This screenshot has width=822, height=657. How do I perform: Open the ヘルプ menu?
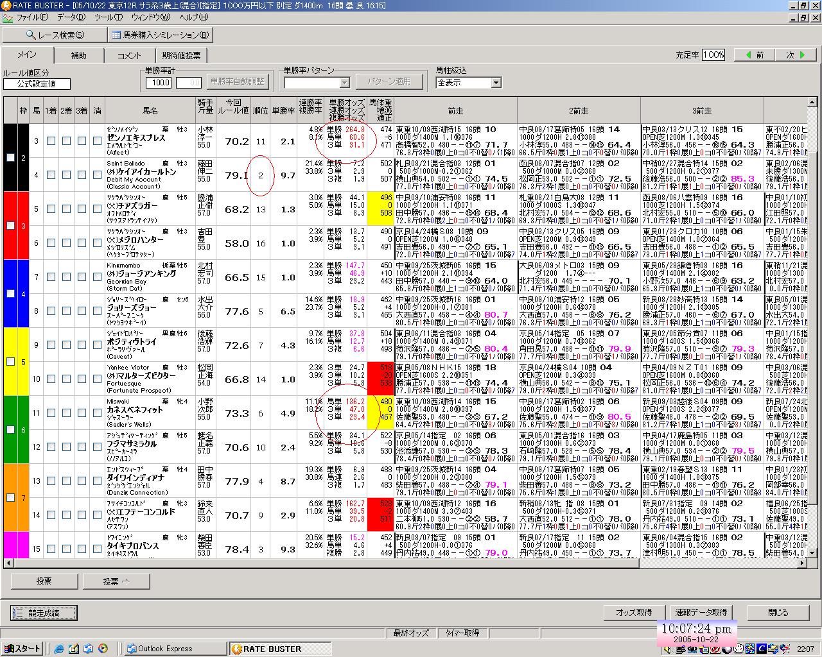coord(193,17)
